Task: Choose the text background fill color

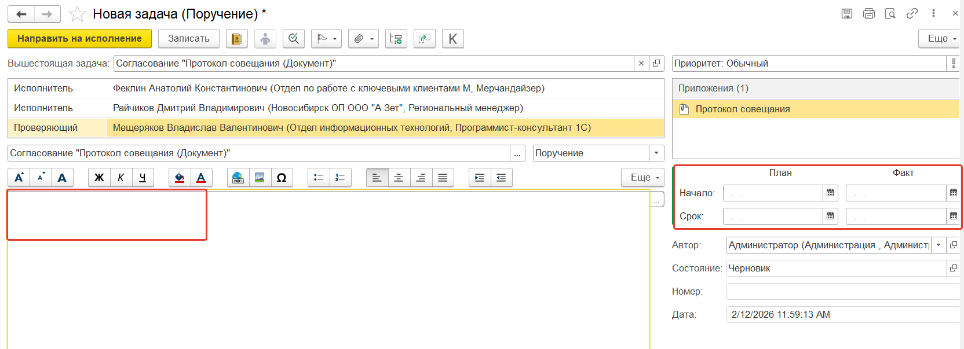Action: pos(180,178)
